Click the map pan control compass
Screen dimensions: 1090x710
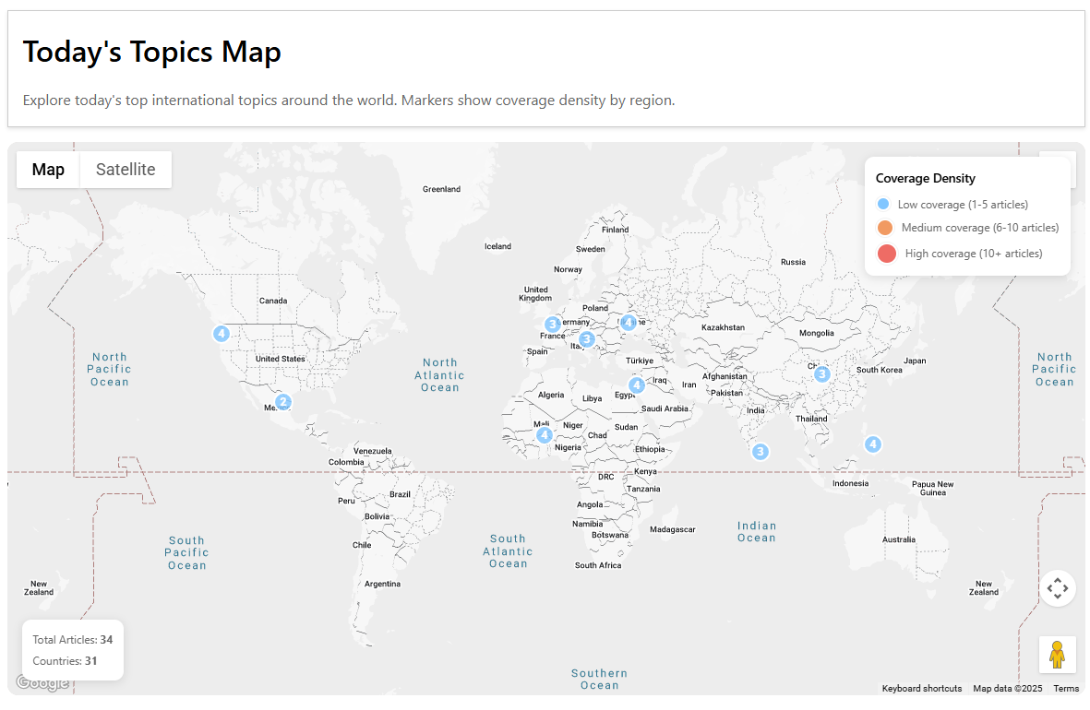pos(1058,588)
